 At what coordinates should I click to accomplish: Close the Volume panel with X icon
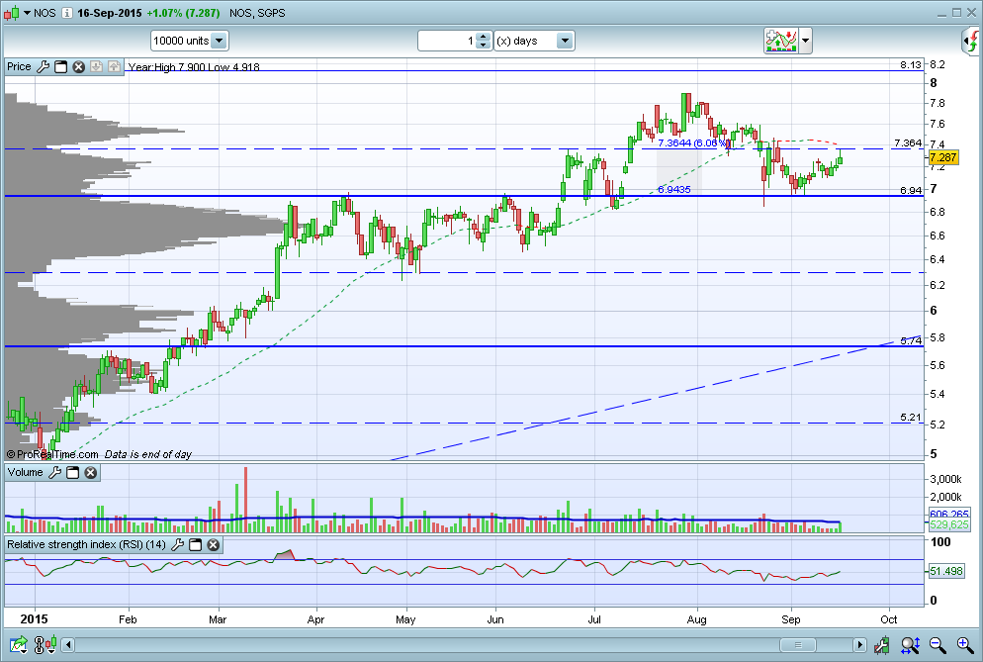coord(91,472)
